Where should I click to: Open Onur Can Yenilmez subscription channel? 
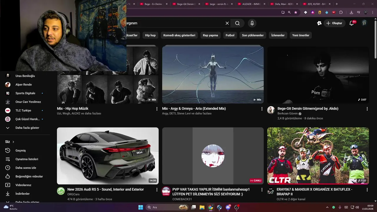point(25,102)
